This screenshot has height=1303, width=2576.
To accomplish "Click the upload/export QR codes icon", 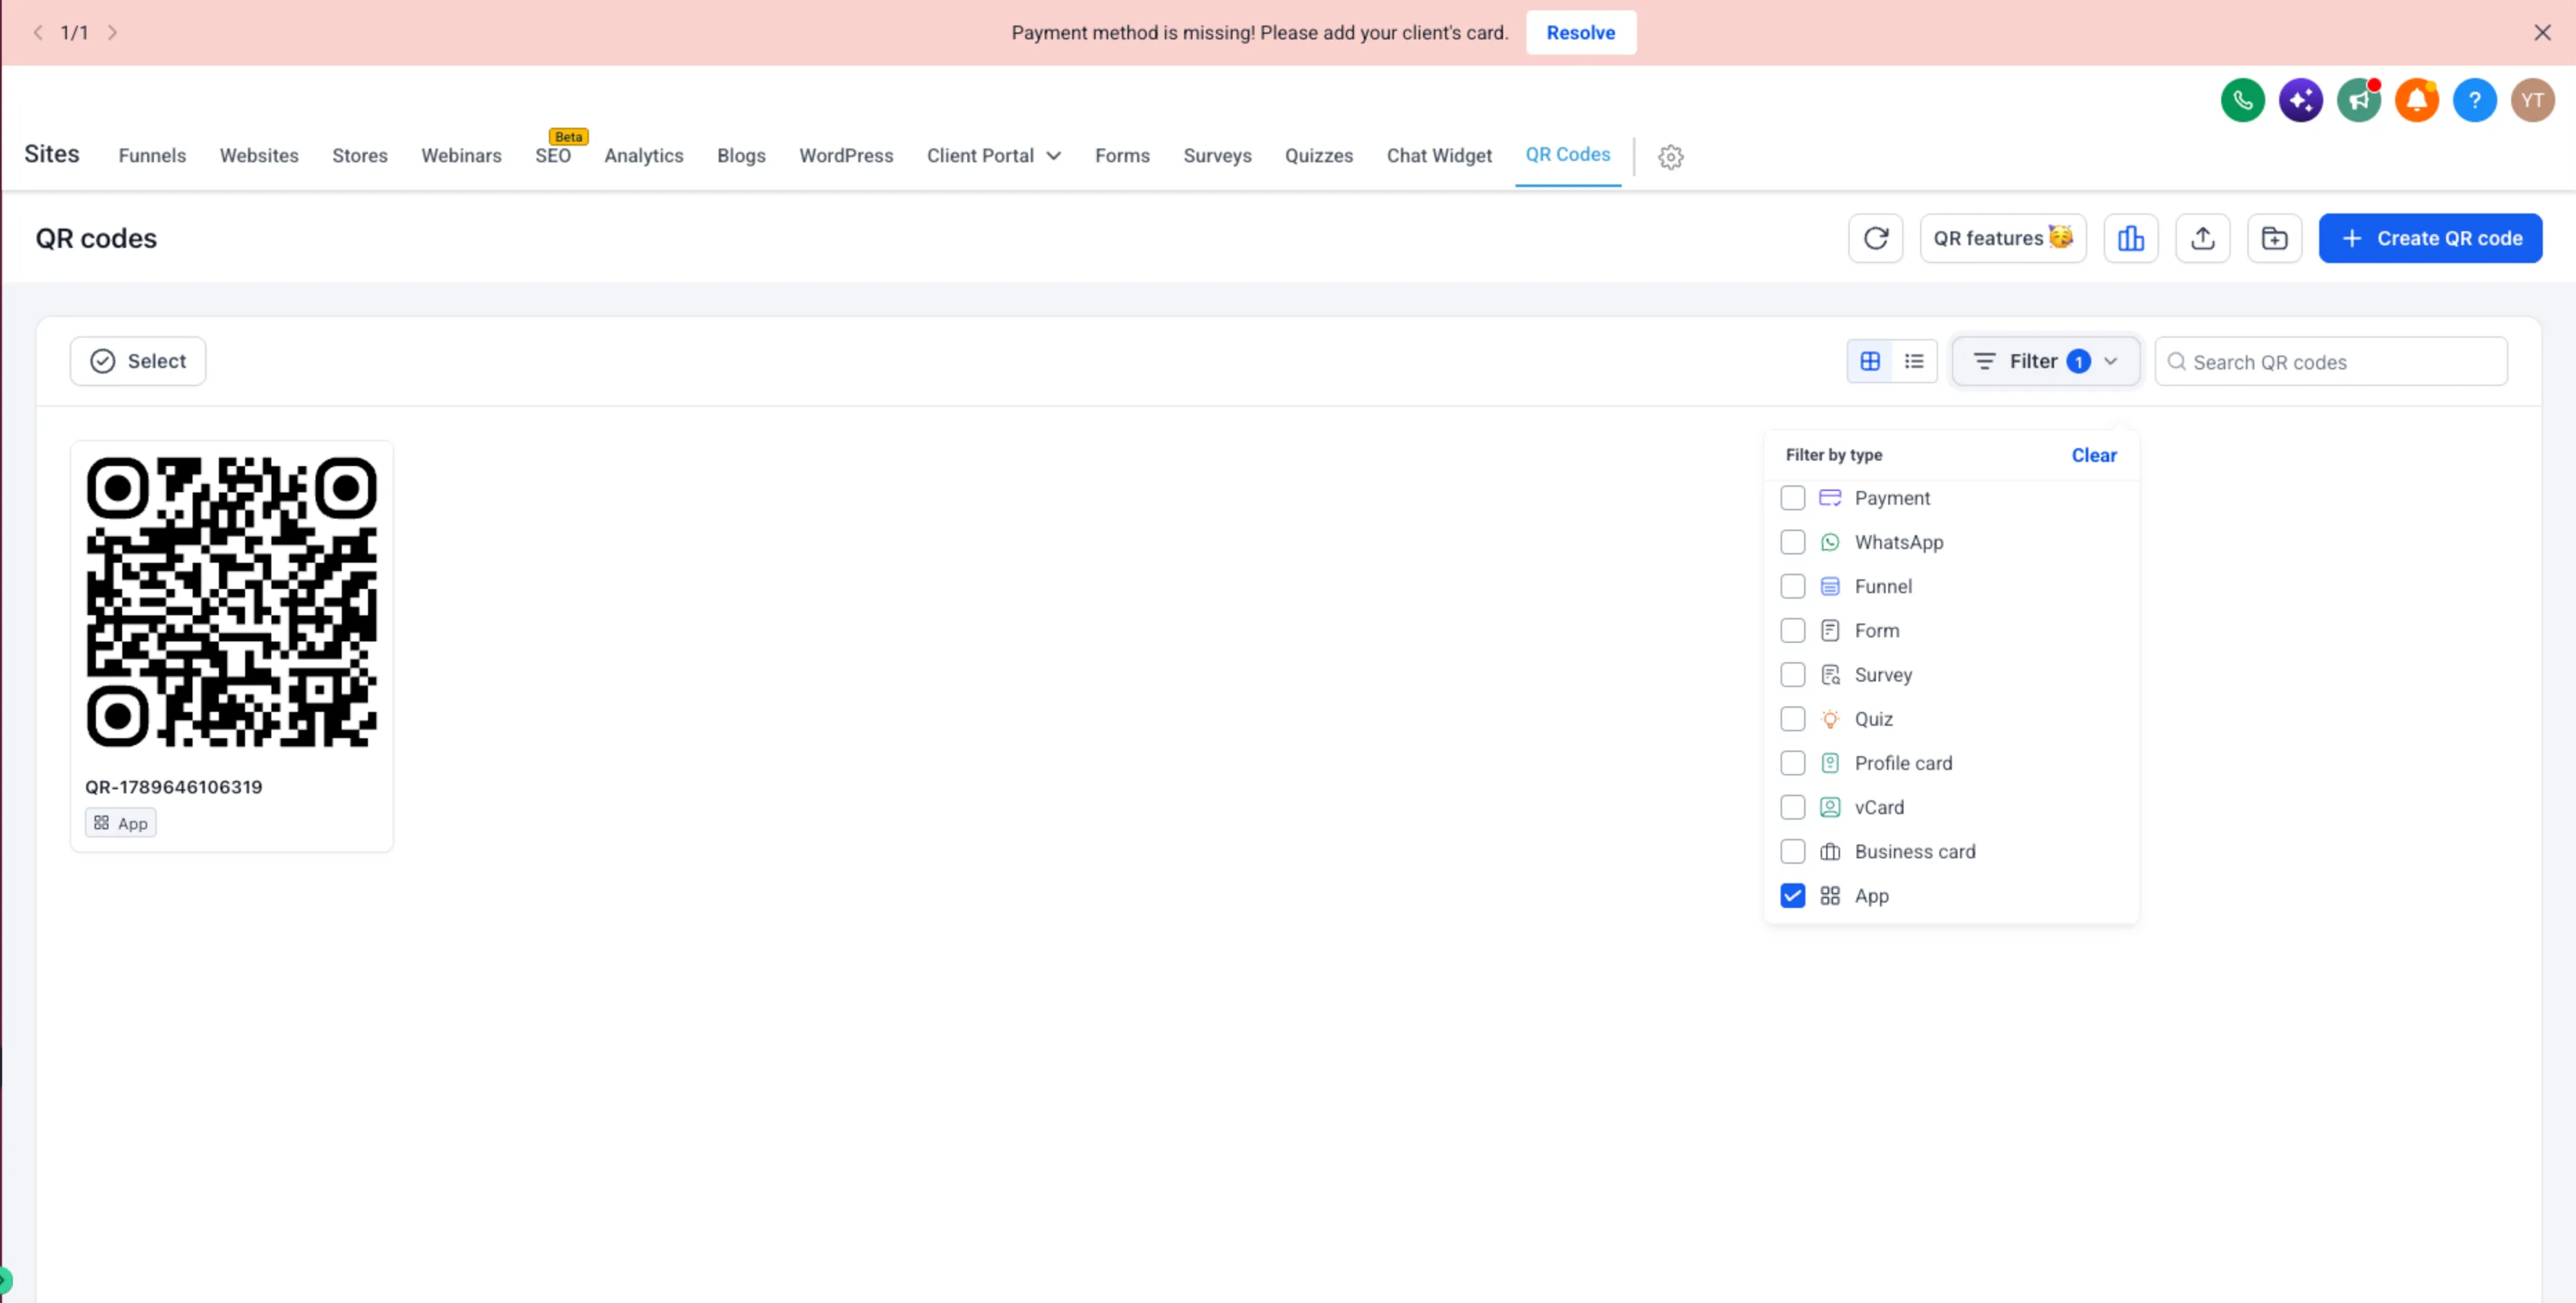I will [2202, 238].
